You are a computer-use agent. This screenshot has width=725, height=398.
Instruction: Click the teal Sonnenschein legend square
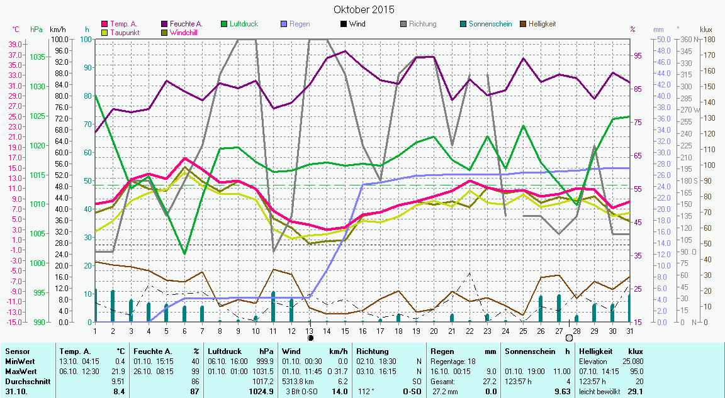click(x=463, y=24)
